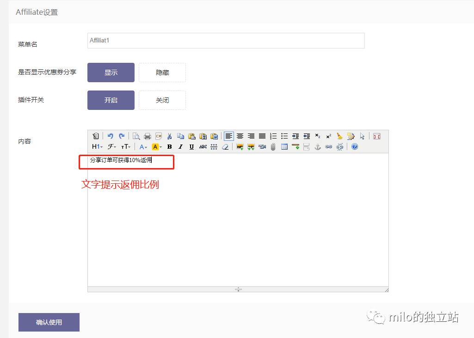Turn plugin off with 关闭
Screen dimensions: 474x338
point(162,100)
